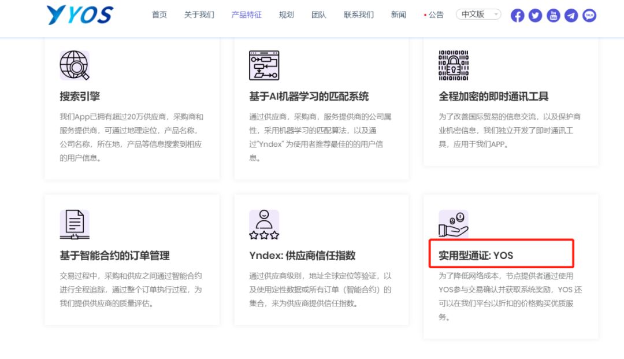Click the smart contract document icon
This screenshot has width=624, height=359.
click(75, 224)
